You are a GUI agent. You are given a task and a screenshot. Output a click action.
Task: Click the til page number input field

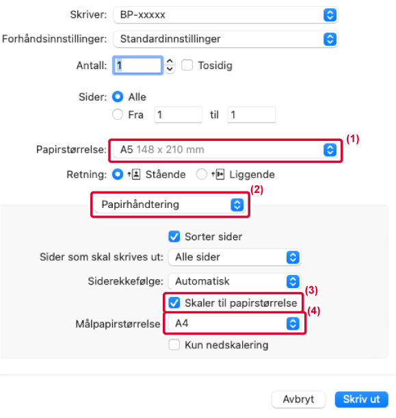coord(252,115)
